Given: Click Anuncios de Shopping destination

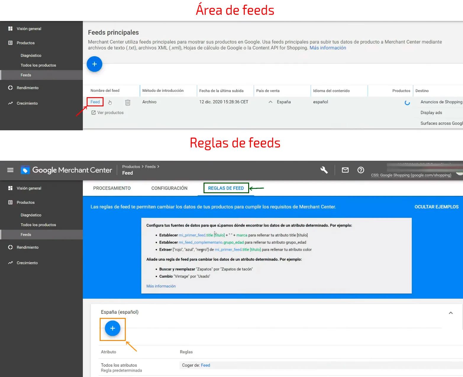Looking at the screenshot, I should tap(441, 102).
